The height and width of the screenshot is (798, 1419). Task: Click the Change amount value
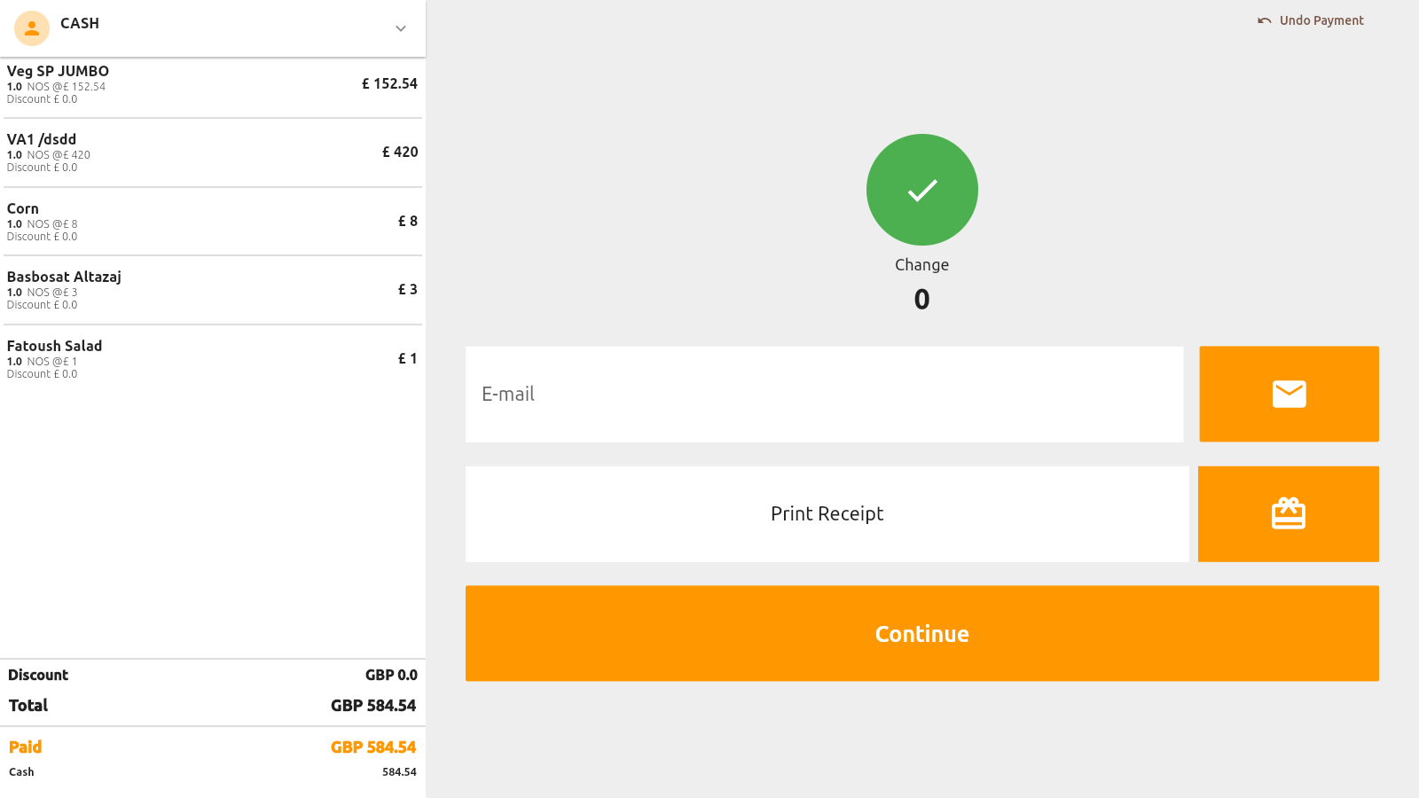921,300
